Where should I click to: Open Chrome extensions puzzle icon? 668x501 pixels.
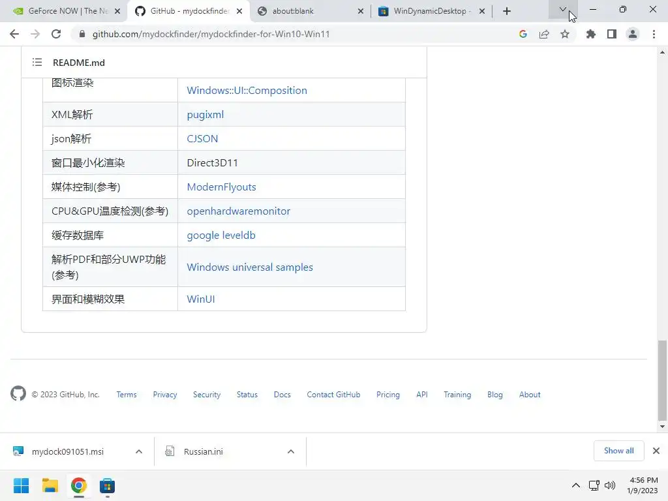pos(591,34)
